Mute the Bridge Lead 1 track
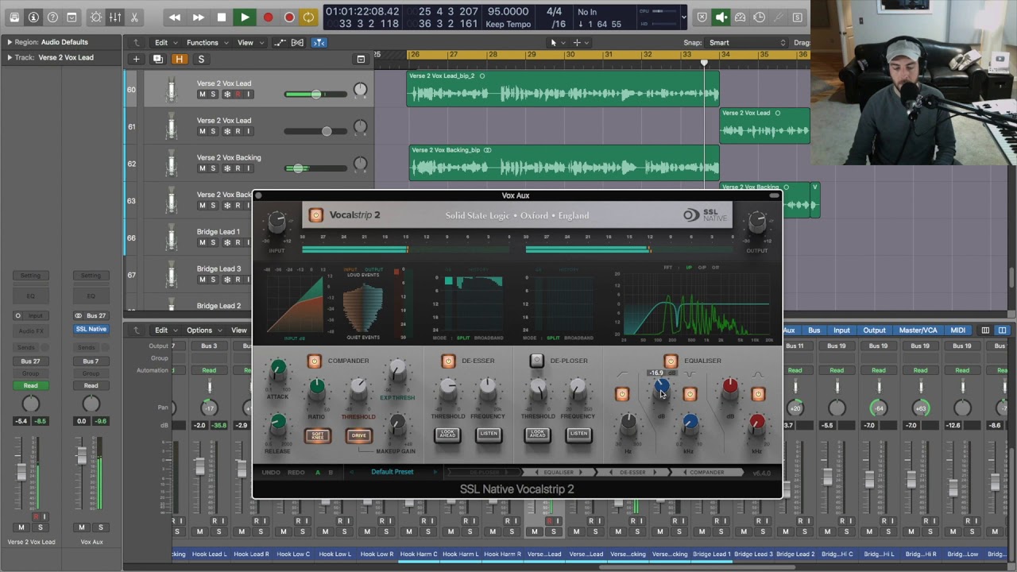This screenshot has width=1017, height=572. [x=202, y=242]
